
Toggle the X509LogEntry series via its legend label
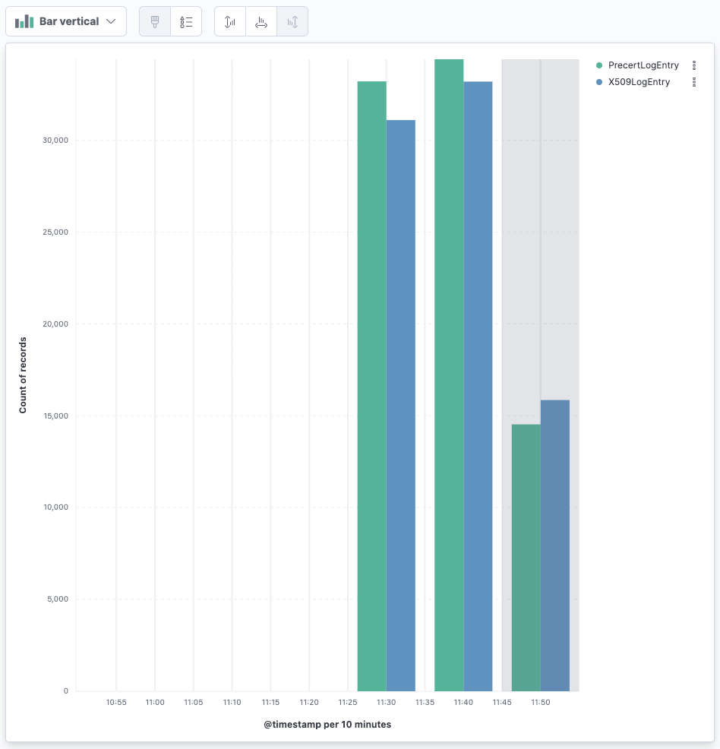[639, 82]
